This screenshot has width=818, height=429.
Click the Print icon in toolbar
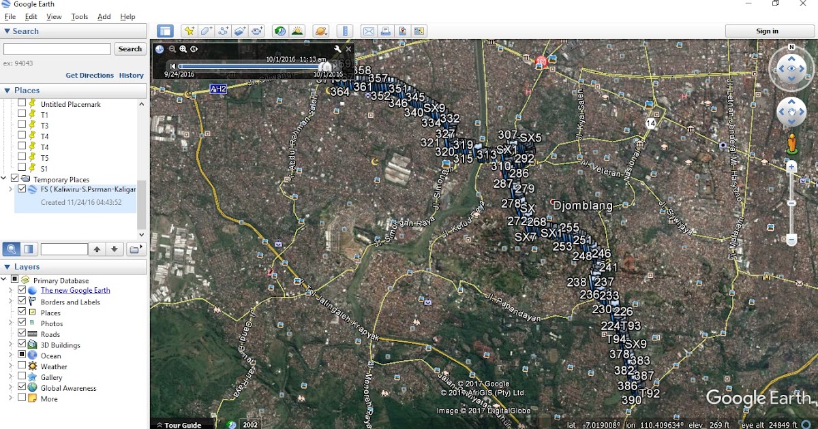pyautogui.click(x=386, y=31)
